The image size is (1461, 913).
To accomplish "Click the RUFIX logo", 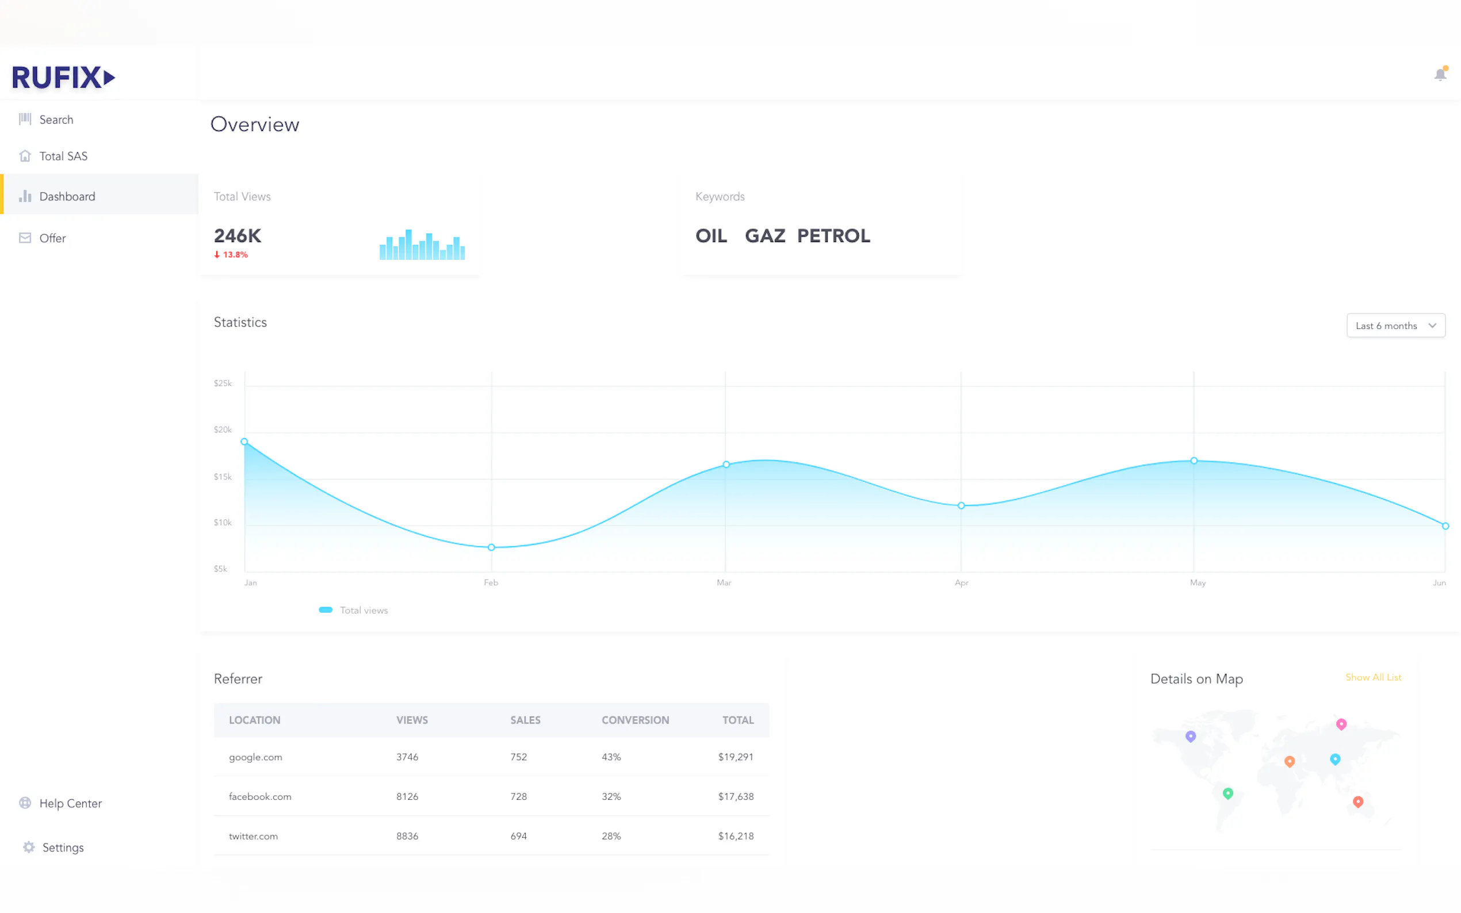I will [63, 77].
